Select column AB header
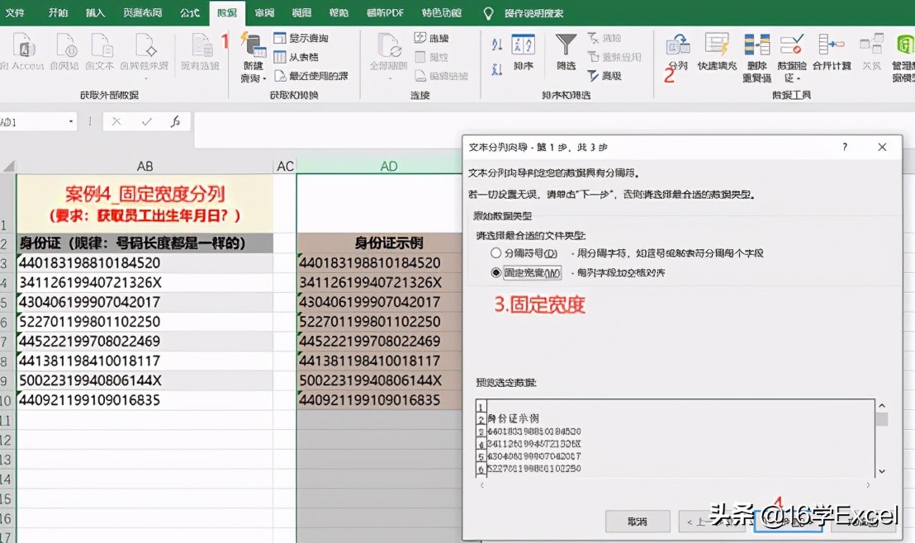 point(145,166)
